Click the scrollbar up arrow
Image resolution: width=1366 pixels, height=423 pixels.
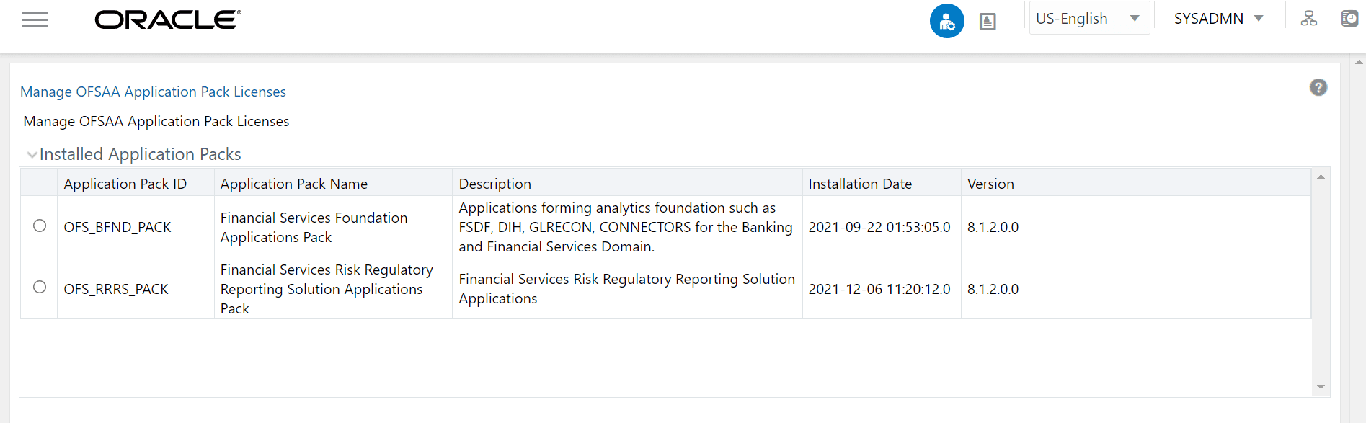point(1321,175)
